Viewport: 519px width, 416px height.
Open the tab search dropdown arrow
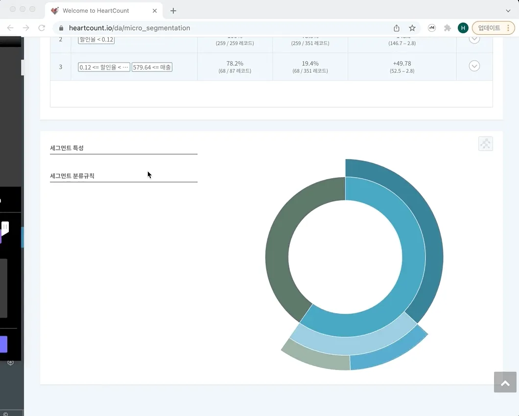pos(508,11)
